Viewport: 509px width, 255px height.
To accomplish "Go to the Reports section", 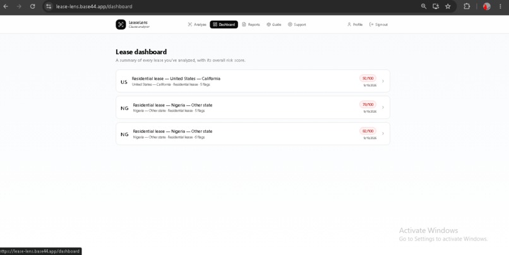I will tap(251, 25).
